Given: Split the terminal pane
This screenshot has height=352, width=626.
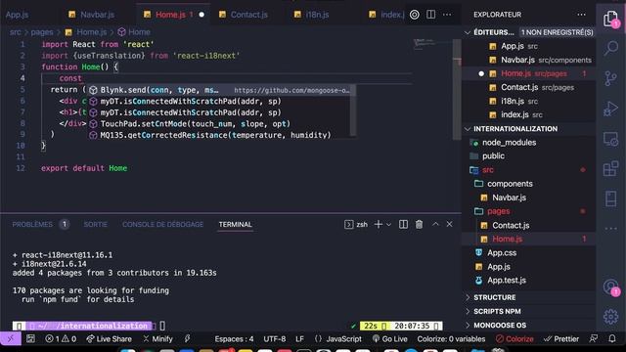Looking at the screenshot, I should pos(403,224).
